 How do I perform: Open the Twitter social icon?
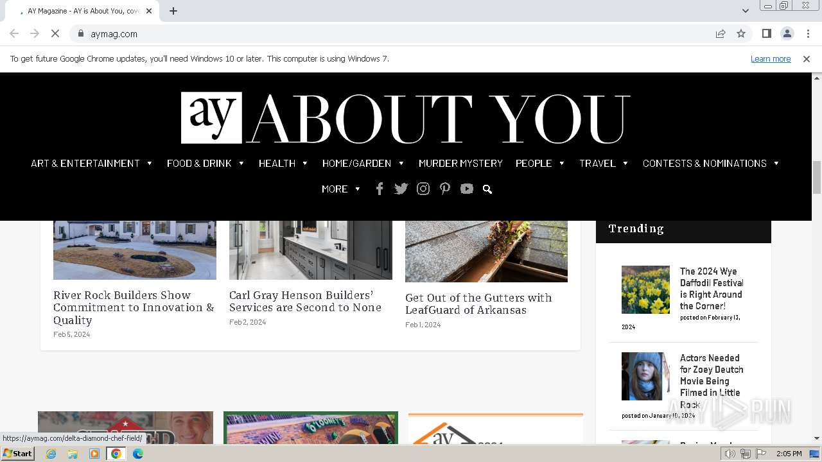coord(401,189)
